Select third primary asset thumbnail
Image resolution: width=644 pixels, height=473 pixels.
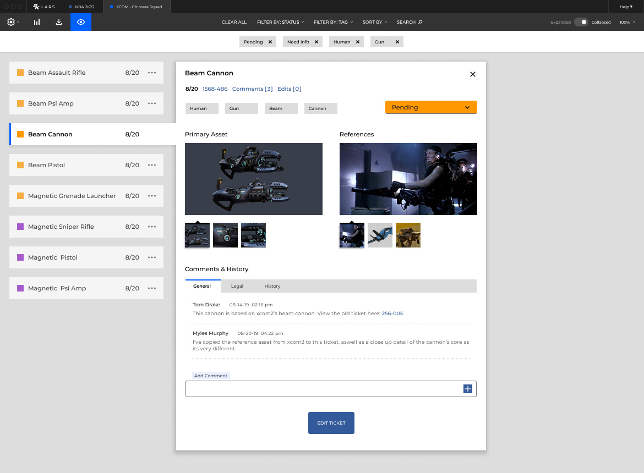tap(253, 235)
